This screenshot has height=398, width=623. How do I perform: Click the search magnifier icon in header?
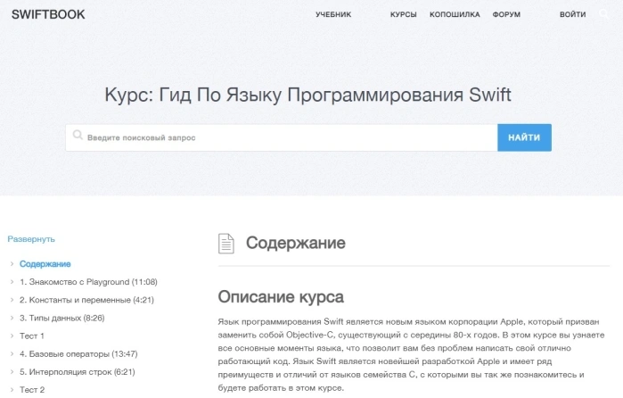[604, 14]
